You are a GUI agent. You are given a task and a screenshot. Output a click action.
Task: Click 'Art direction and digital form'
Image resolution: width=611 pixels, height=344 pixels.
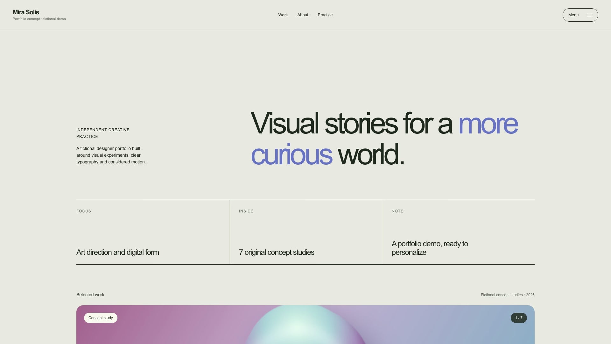tap(117, 252)
